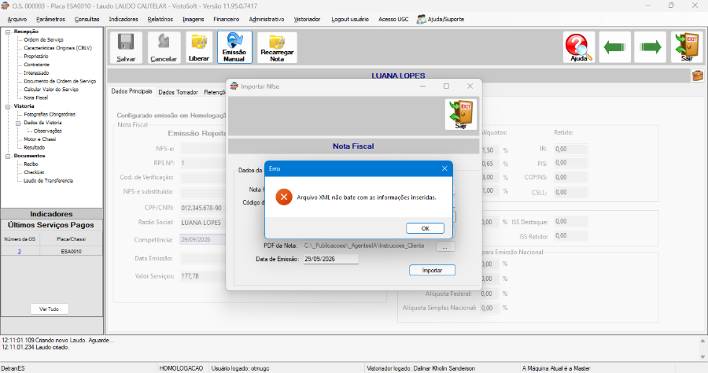Select Nota Fiscal in tree
This screenshot has width=708, height=373.
point(35,98)
